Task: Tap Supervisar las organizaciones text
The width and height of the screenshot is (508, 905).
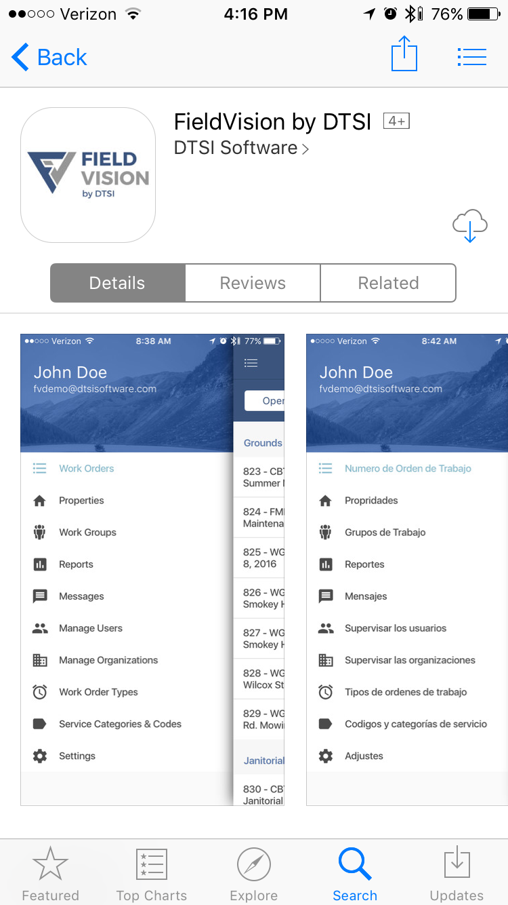Action: pos(410,660)
